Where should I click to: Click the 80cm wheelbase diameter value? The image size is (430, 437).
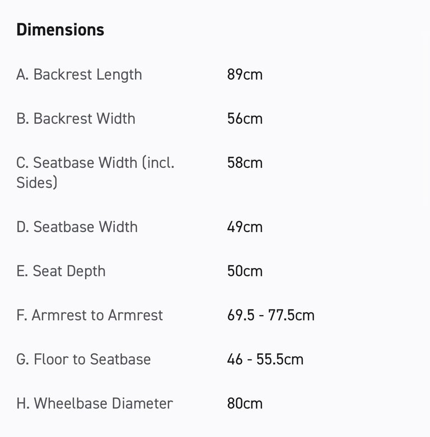coord(245,403)
